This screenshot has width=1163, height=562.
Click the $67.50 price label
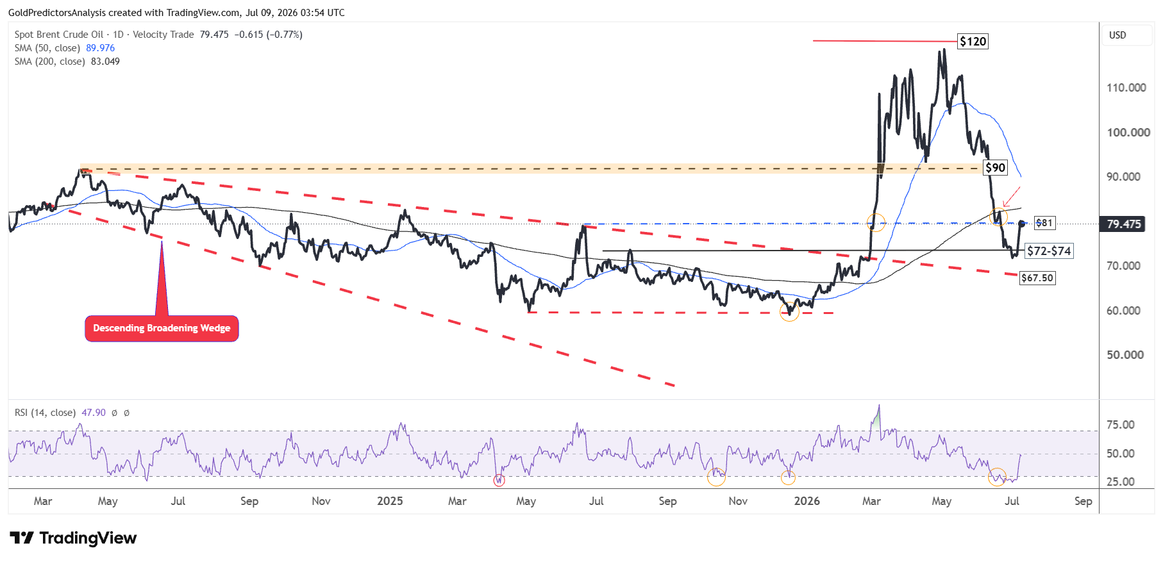click(1037, 278)
